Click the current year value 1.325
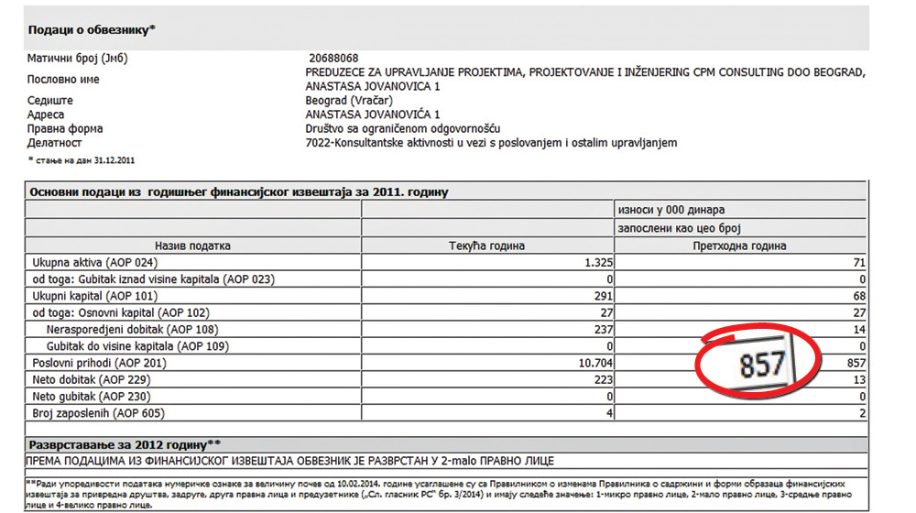The height and width of the screenshot is (513, 916). (596, 263)
